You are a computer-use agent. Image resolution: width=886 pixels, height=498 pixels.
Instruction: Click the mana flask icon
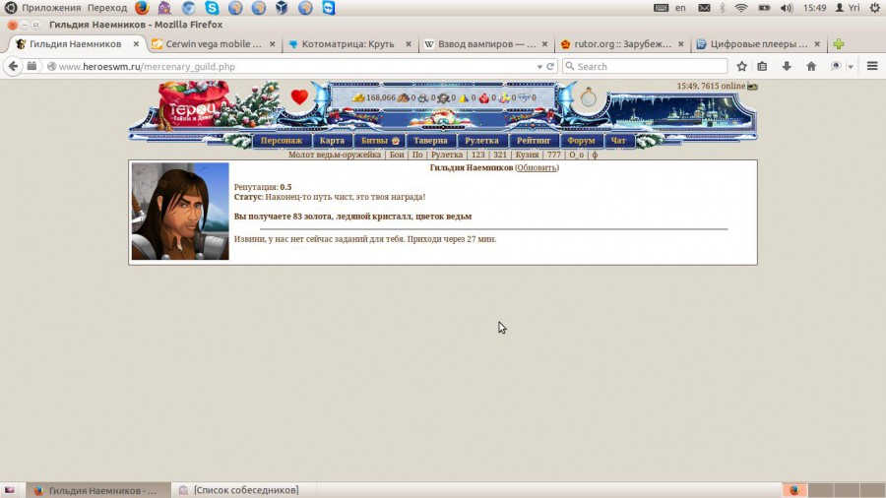pyautogui.click(x=589, y=97)
